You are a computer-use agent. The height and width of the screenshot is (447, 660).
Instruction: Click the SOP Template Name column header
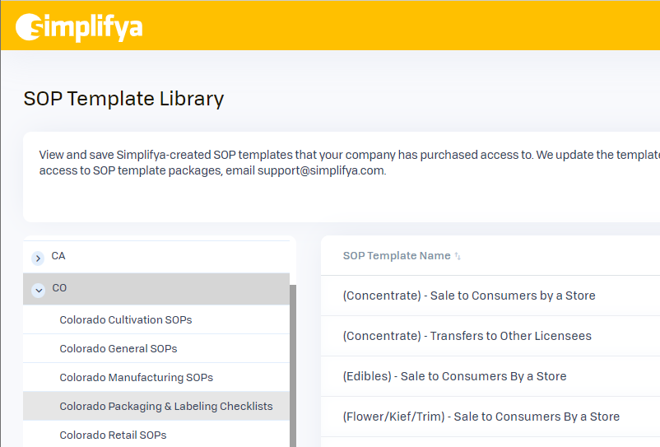pyautogui.click(x=396, y=256)
